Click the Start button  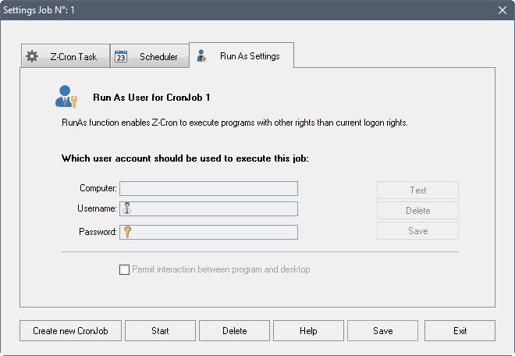160,331
